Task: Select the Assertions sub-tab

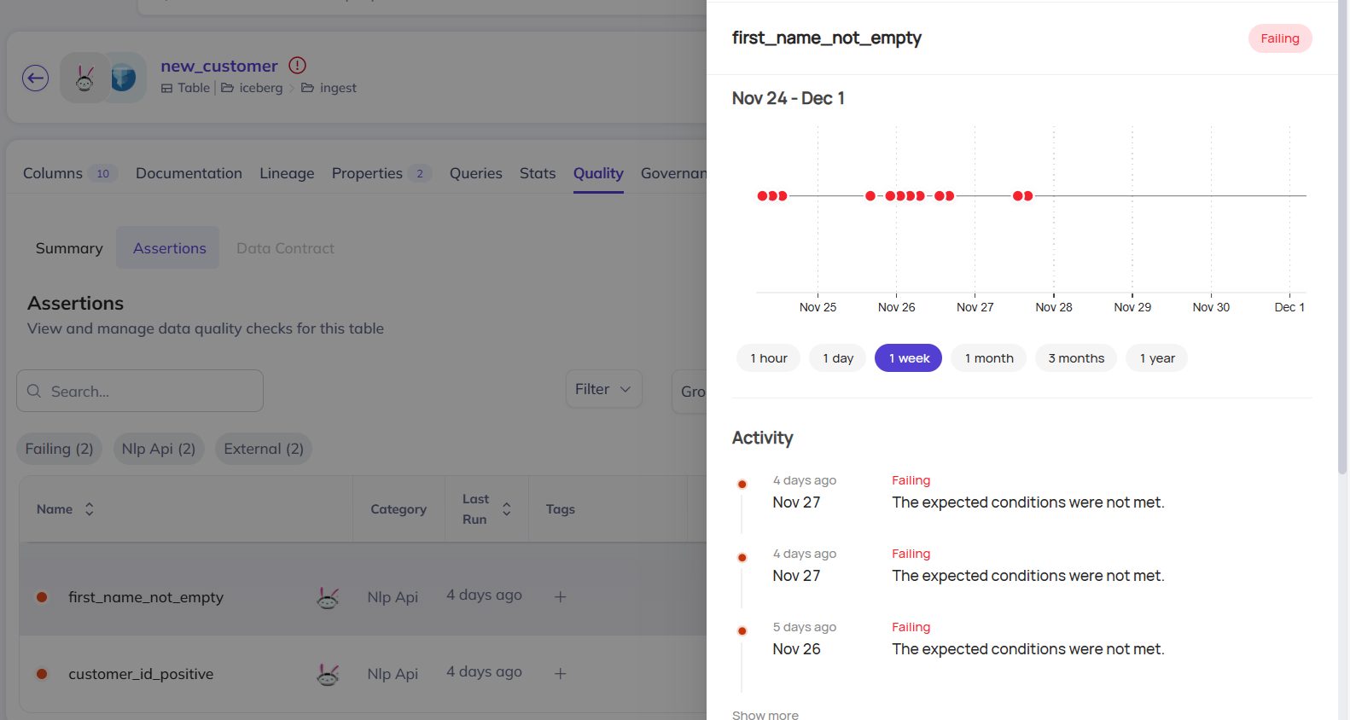Action: click(169, 248)
